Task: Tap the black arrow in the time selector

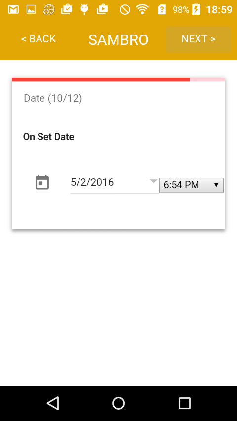Action: click(x=216, y=185)
